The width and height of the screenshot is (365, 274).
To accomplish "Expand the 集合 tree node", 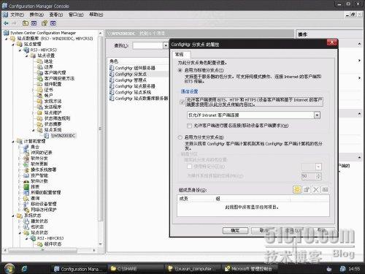I will point(20,147).
